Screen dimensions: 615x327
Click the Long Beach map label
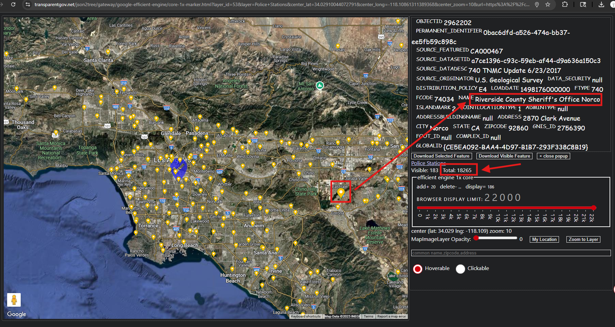pos(185,245)
